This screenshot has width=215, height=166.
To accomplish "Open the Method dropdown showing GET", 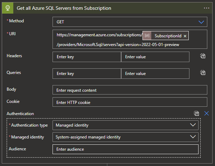I will click(x=130, y=22).
